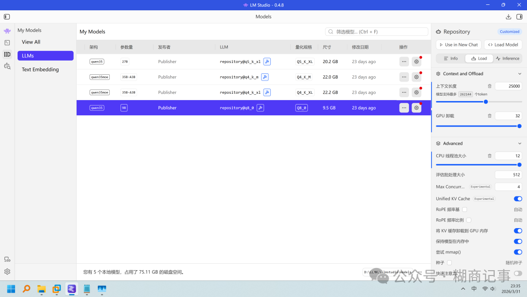Click the wrench icon for repository@q5_k_xl
Screen dimensions: 527x297
click(x=267, y=62)
